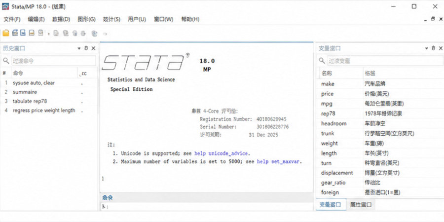Image resolution: width=444 pixels, height=222 pixels.
Task: Select the turn variable row
Action: coord(380,163)
